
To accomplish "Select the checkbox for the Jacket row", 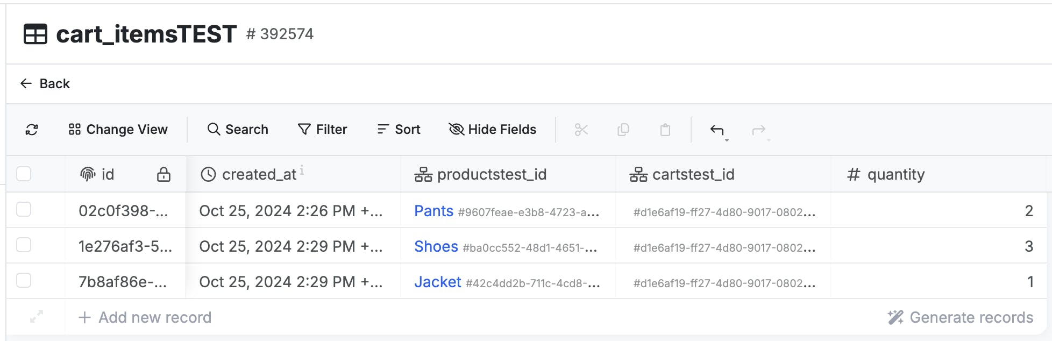I will coord(24,280).
